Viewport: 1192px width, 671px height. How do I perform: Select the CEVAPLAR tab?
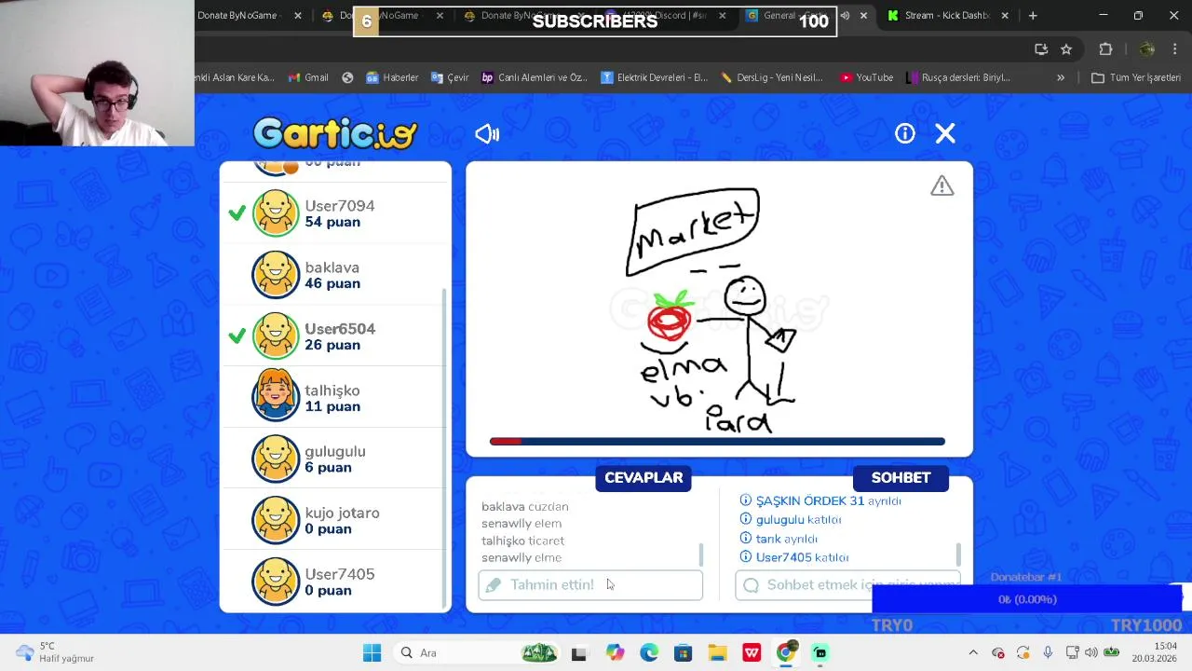tap(643, 477)
